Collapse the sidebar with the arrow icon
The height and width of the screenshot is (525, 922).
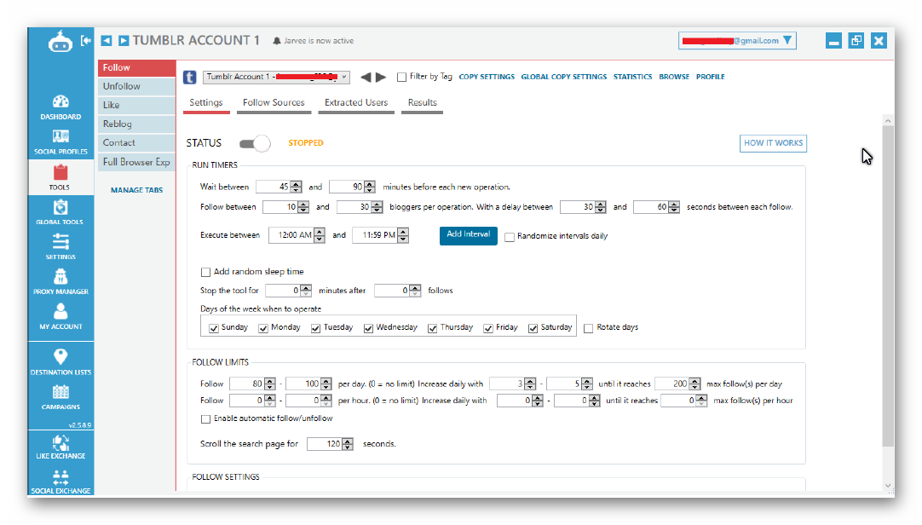click(x=86, y=41)
